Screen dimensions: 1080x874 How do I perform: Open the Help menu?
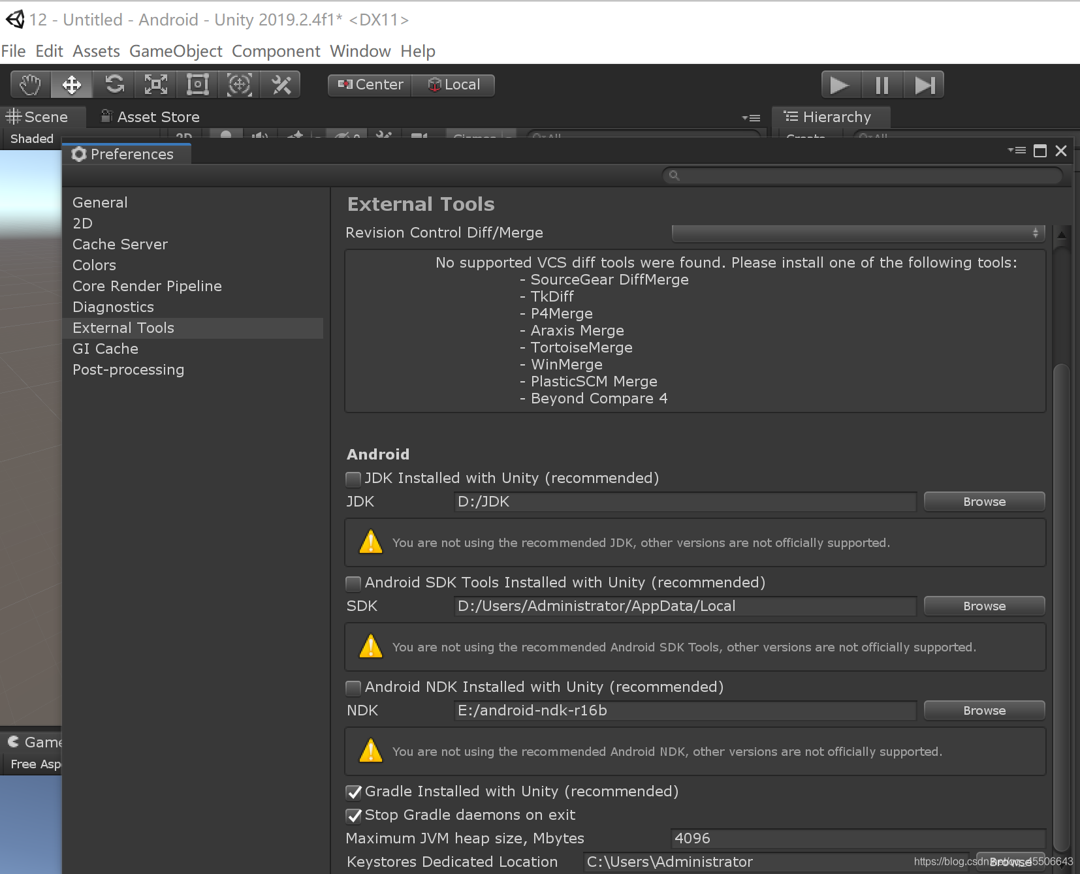(x=418, y=51)
